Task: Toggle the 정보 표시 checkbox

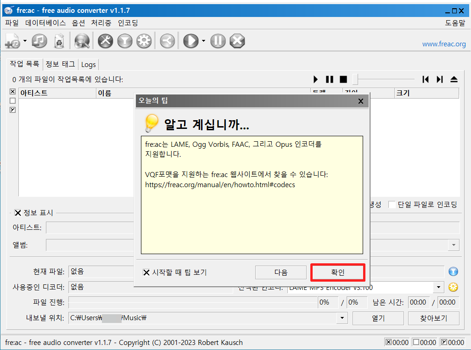Action: 18,213
